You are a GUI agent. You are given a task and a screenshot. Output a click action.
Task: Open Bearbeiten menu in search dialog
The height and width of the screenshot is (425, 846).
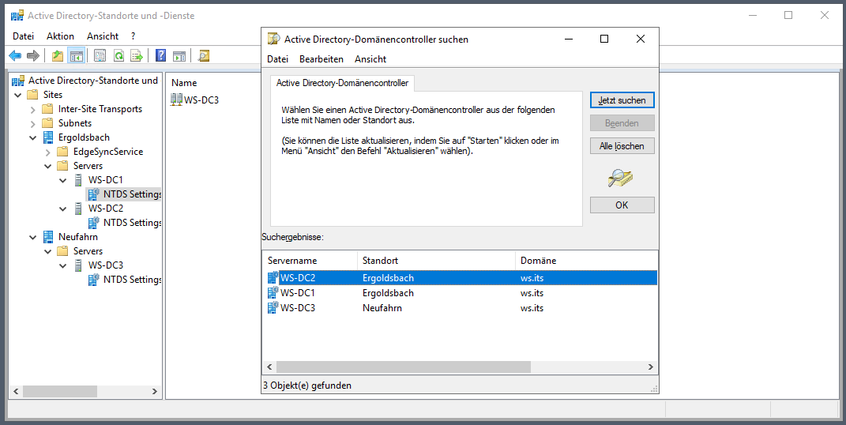[x=321, y=58]
